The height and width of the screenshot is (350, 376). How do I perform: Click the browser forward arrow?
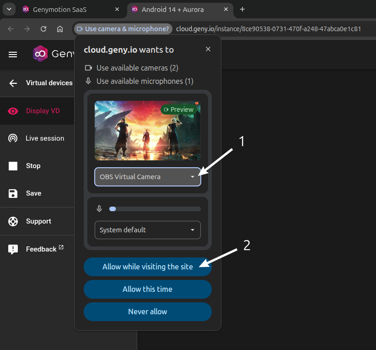point(27,29)
